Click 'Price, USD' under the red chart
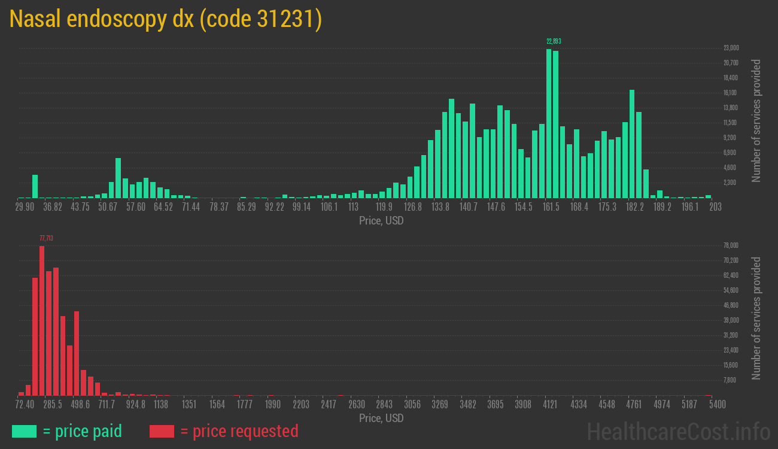This screenshot has height=449, width=778. pyautogui.click(x=381, y=418)
